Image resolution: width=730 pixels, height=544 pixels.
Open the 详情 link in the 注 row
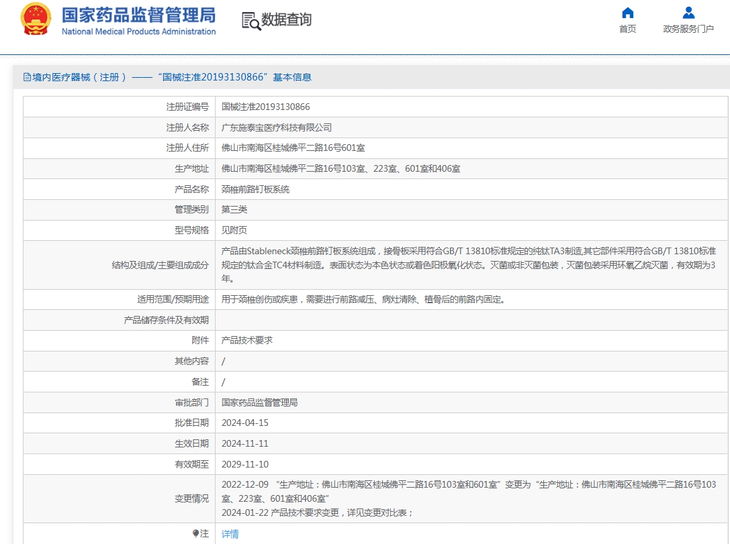(230, 534)
